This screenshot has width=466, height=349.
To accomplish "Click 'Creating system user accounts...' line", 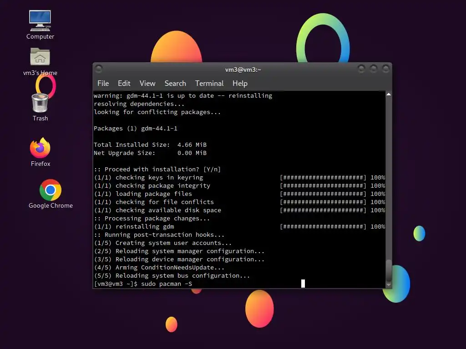I will tap(162, 243).
